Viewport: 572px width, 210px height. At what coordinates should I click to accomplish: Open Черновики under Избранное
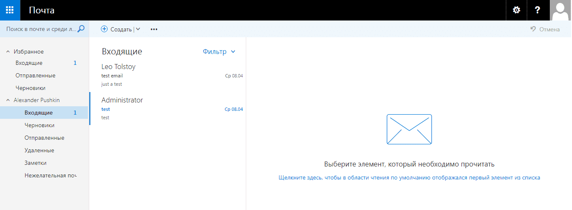point(44,88)
